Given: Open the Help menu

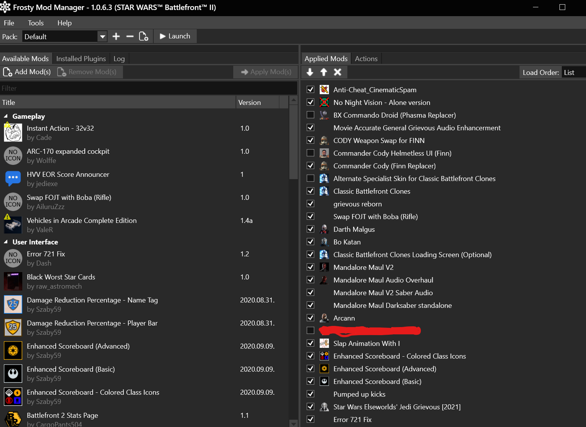Looking at the screenshot, I should 65,23.
